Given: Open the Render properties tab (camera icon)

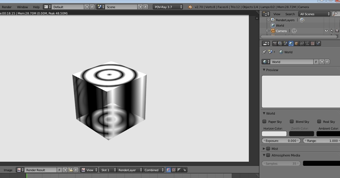Looking at the screenshot, I should coord(275,43).
